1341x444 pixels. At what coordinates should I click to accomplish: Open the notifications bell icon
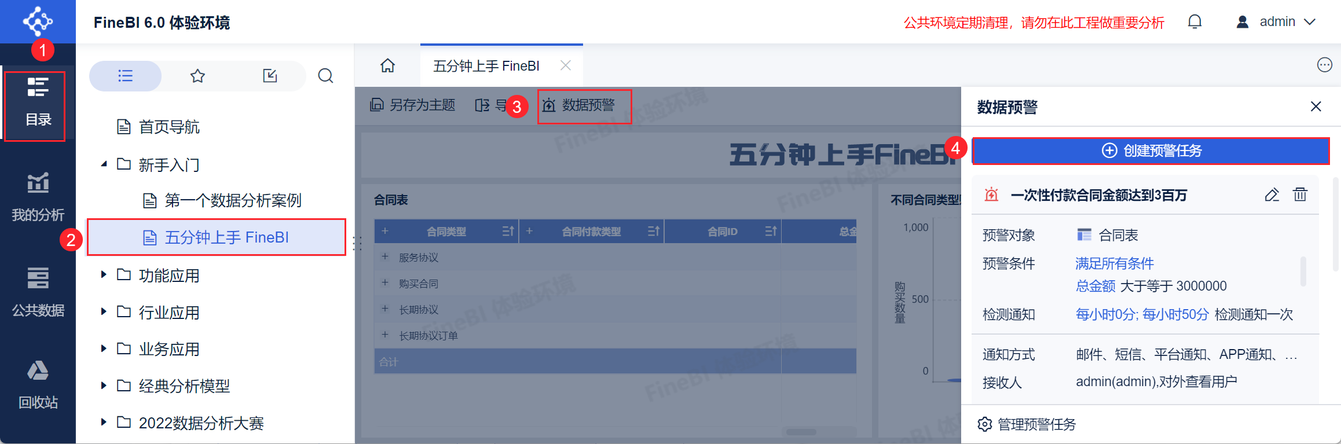tap(1195, 22)
